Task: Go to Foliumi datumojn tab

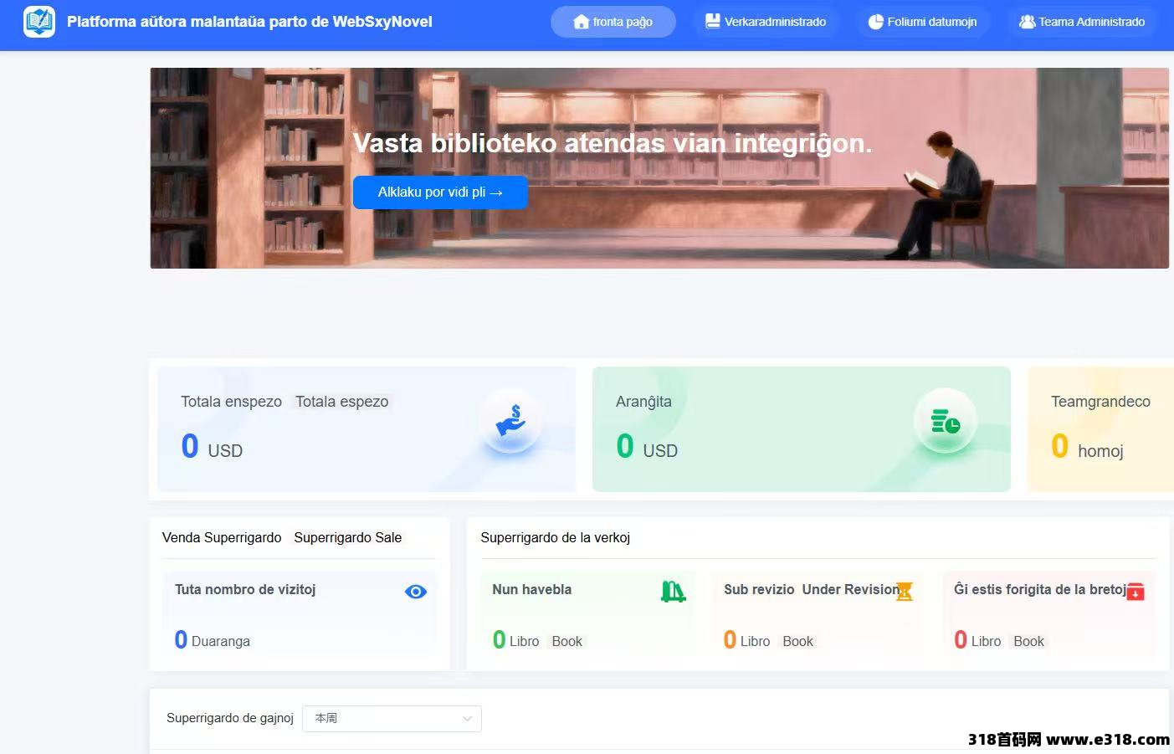Action: (x=922, y=22)
